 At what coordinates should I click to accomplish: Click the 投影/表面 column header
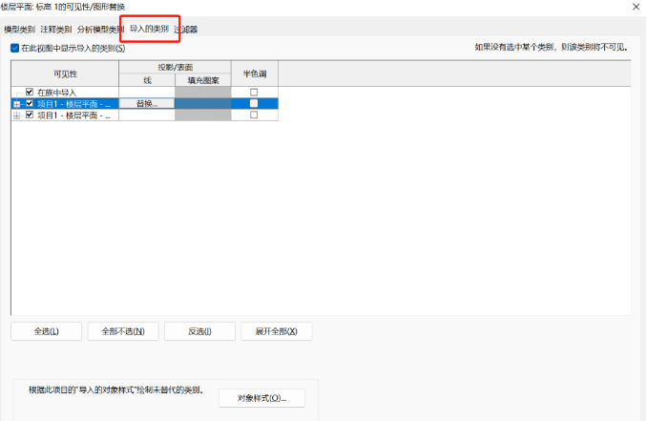[x=175, y=67]
